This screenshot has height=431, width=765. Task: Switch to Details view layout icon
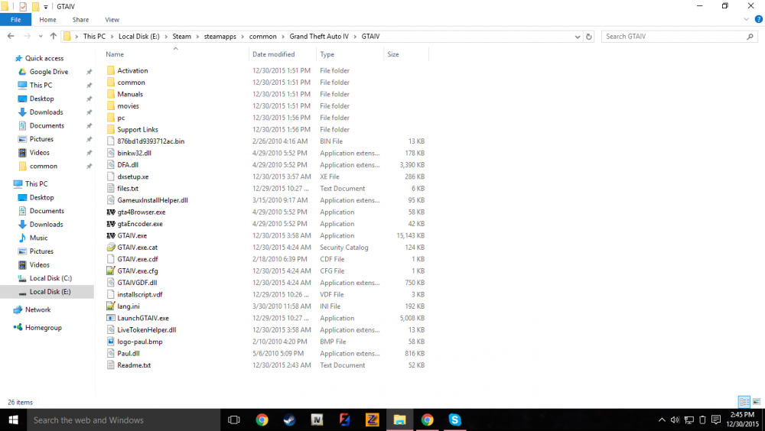pos(744,402)
